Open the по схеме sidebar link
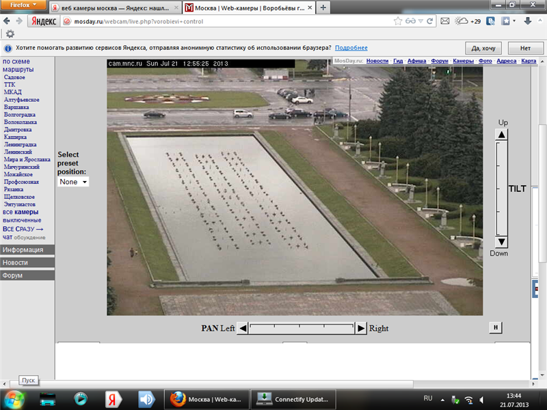This screenshot has height=410, width=547. (x=16, y=61)
